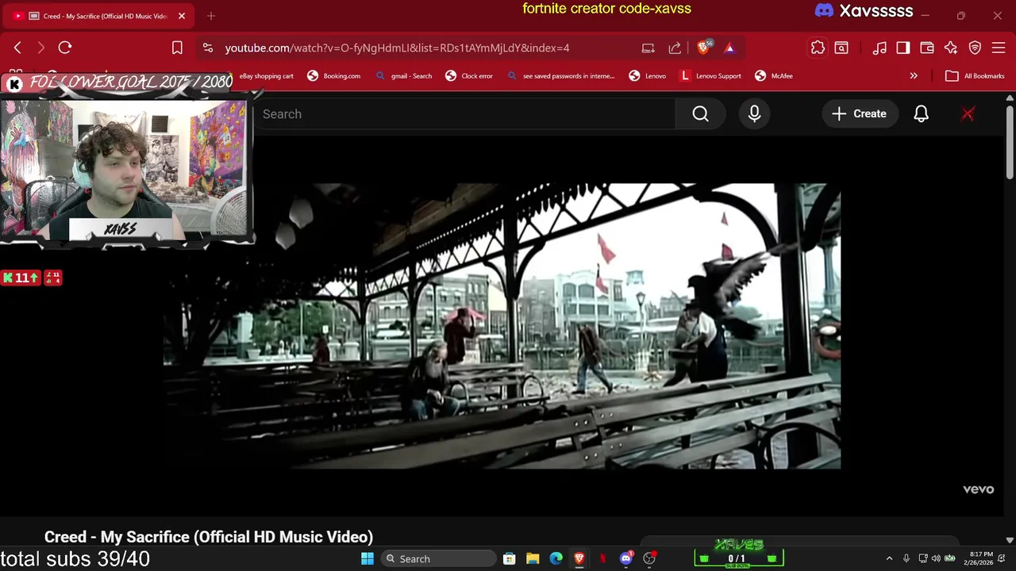Select the Creed - My Sacrifice tab

(x=99, y=16)
